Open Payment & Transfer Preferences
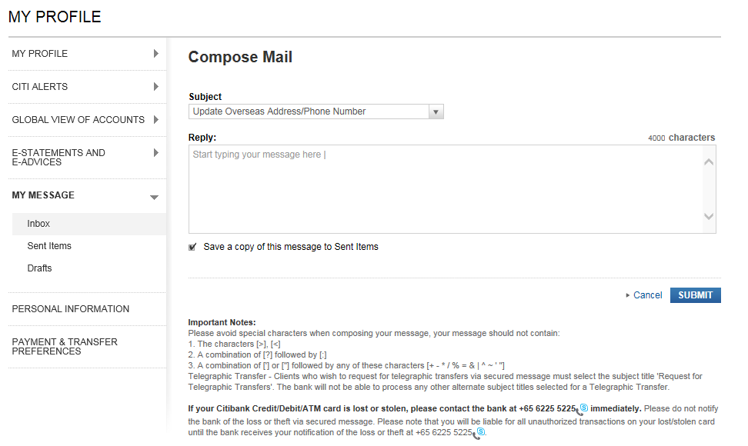The height and width of the screenshot is (446, 748). click(65, 347)
